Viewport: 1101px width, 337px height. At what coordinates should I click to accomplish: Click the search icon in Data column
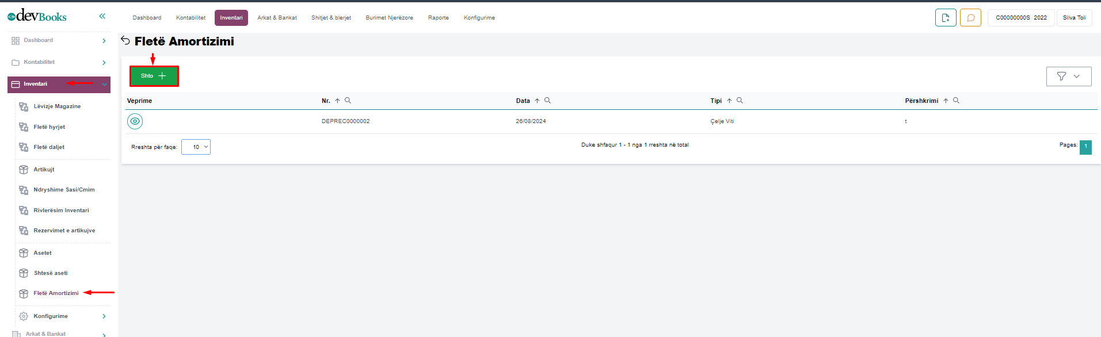[547, 101]
